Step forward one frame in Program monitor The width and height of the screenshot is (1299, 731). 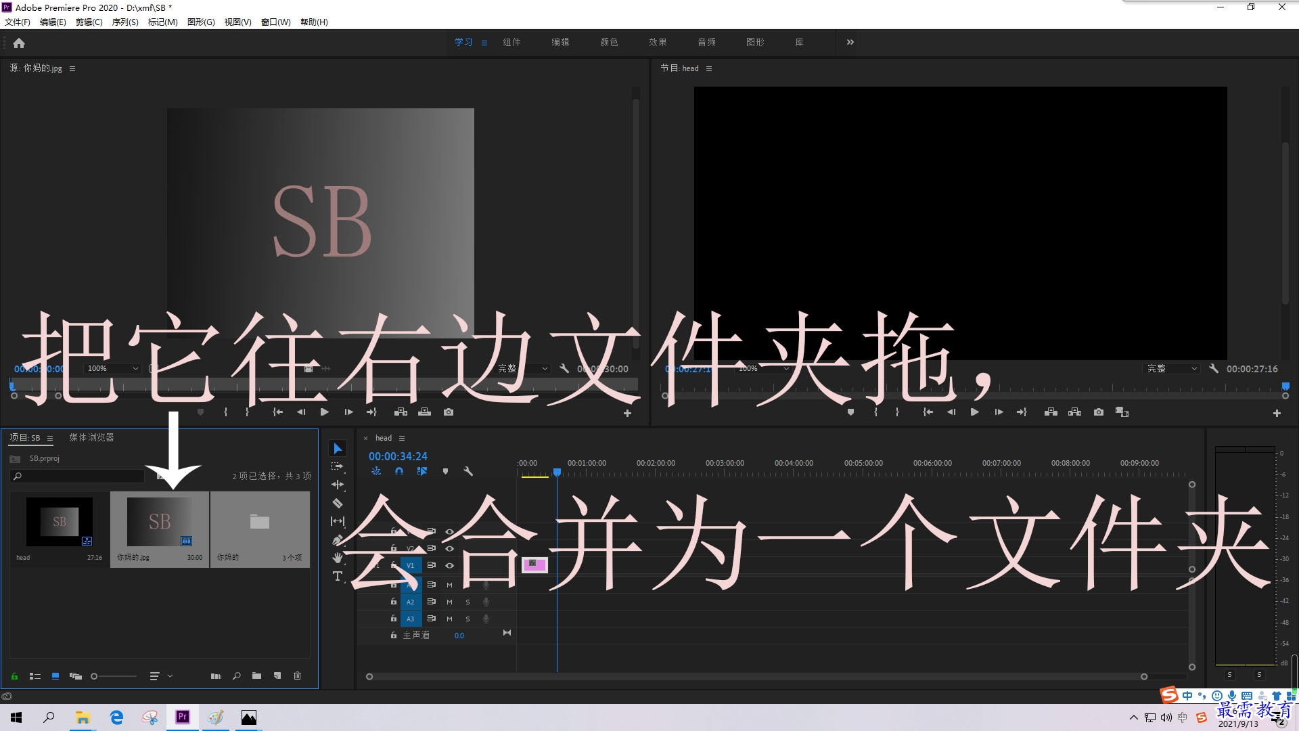pyautogui.click(x=999, y=412)
